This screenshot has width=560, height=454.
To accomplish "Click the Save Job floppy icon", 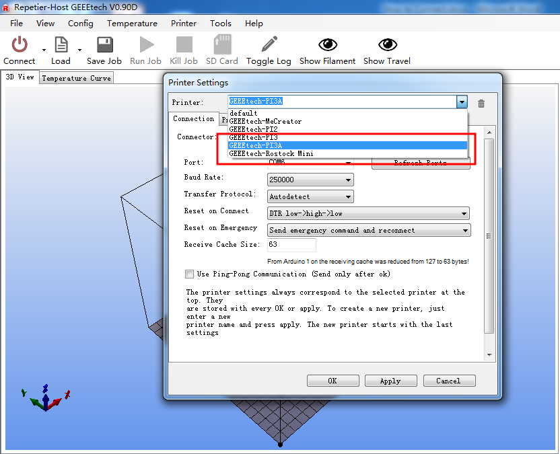I will [x=104, y=45].
